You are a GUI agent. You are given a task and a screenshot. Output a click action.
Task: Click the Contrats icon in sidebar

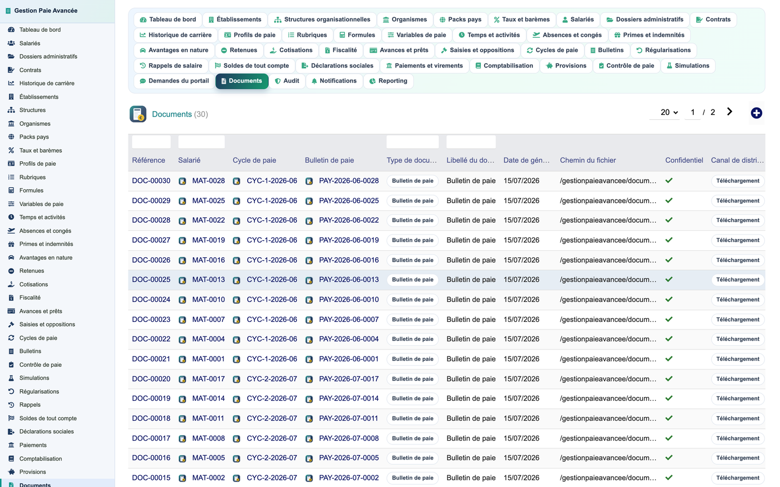point(11,70)
